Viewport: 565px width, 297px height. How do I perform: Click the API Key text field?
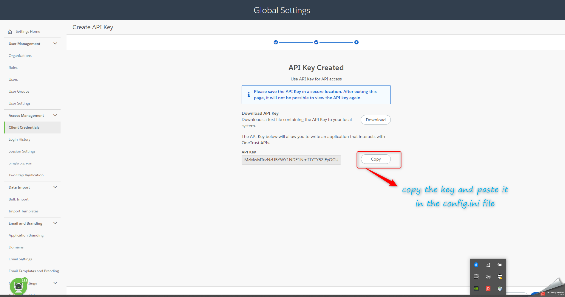point(291,160)
